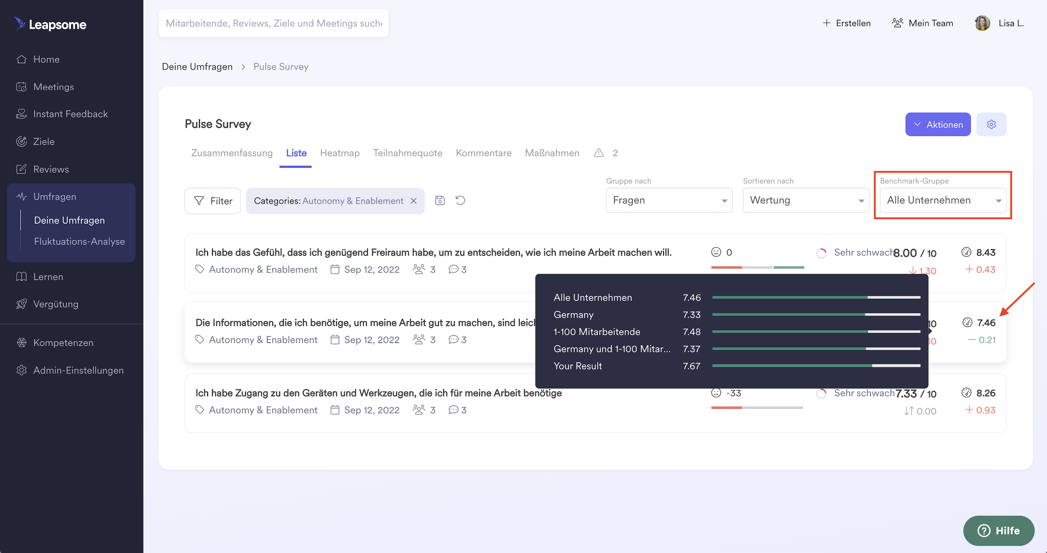Select Deine Umfragen submenu item

coord(70,220)
